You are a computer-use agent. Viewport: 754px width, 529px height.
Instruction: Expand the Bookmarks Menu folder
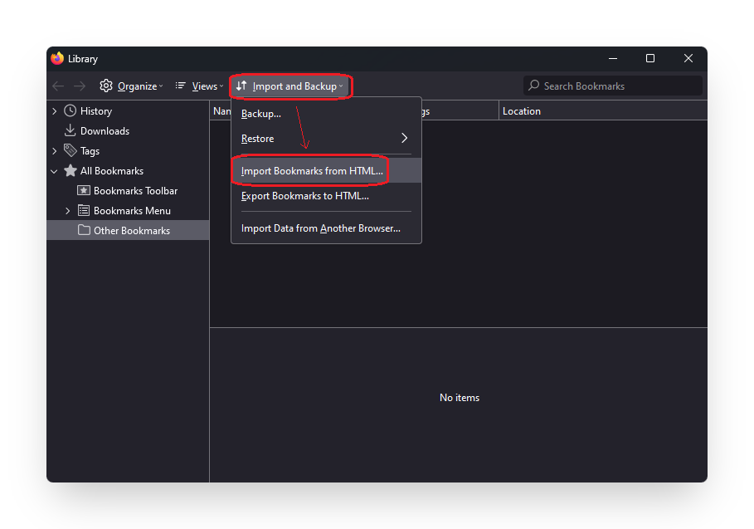point(68,211)
